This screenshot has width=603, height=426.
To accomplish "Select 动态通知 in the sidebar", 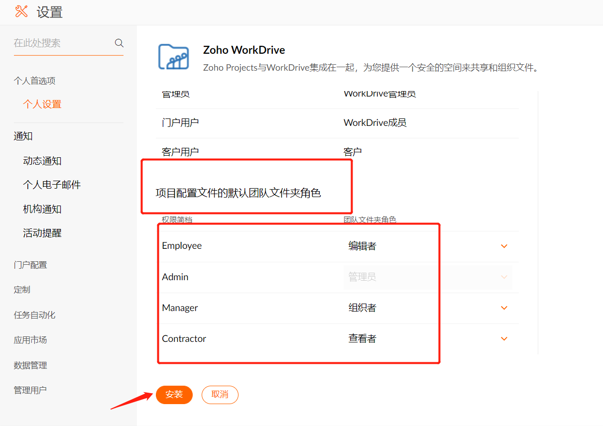I will [42, 161].
